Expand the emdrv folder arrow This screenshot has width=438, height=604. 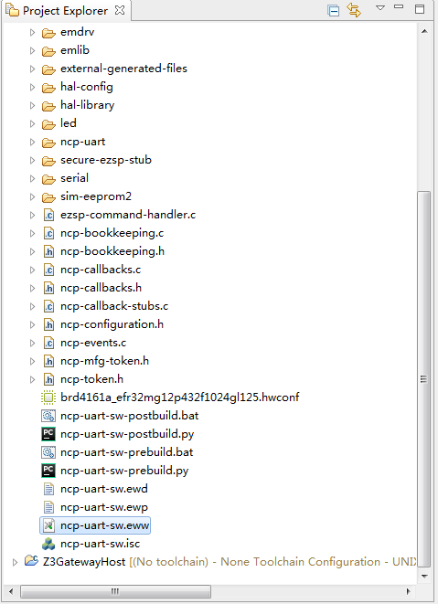click(x=32, y=32)
